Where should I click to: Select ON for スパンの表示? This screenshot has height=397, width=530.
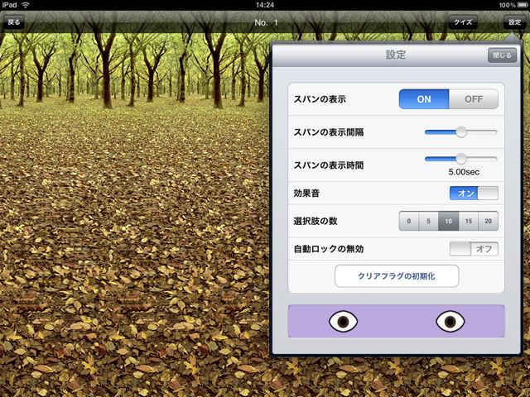pyautogui.click(x=424, y=99)
